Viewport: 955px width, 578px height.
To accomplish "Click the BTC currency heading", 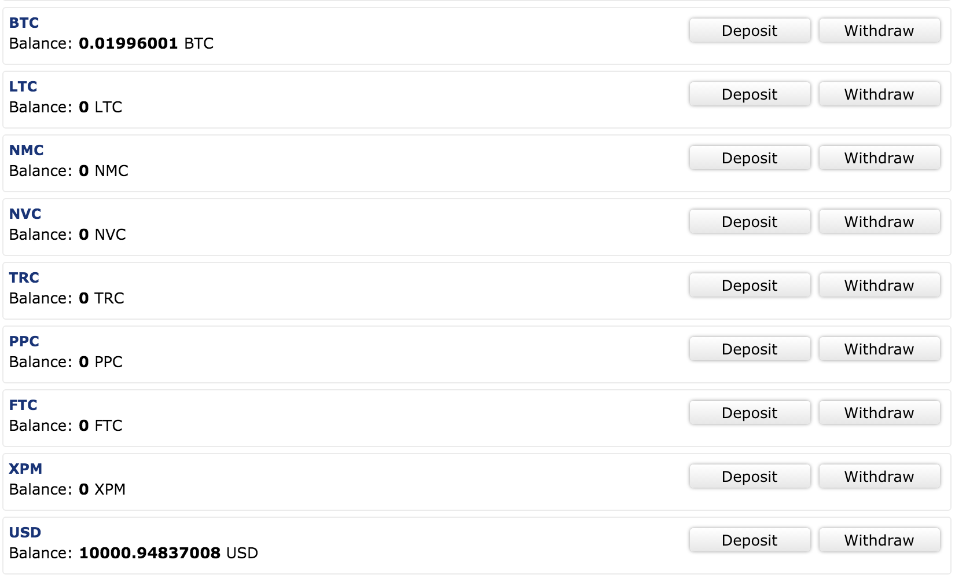I will click(x=24, y=23).
